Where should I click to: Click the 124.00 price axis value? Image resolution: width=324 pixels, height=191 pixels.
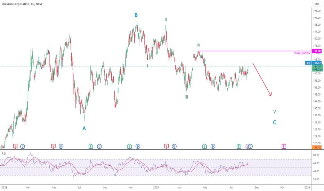coord(317,136)
